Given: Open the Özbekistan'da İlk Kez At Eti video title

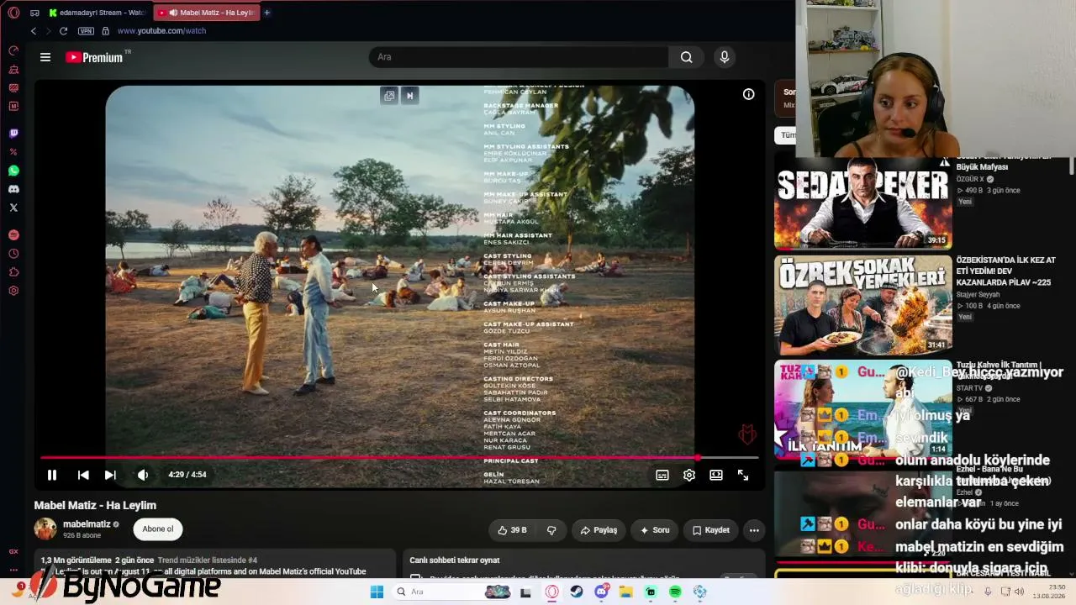Looking at the screenshot, I should pyautogui.click(x=1006, y=271).
